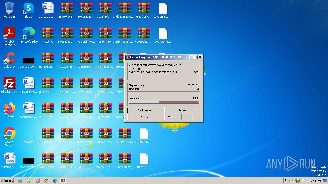The image size is (328, 184).
Task: Select the 201338503 archive icon
Action: click(105, 10)
